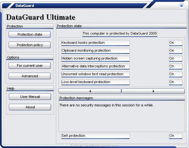Open the User Manual
Viewport: 189px width, 148px height.
(30, 97)
